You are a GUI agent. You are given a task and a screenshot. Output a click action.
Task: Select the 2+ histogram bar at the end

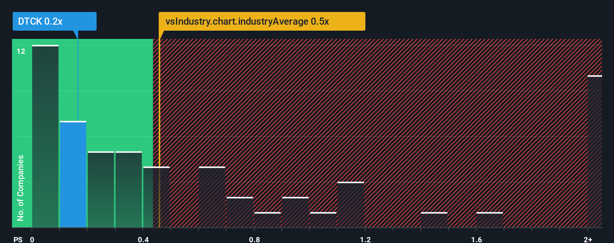[595, 151]
